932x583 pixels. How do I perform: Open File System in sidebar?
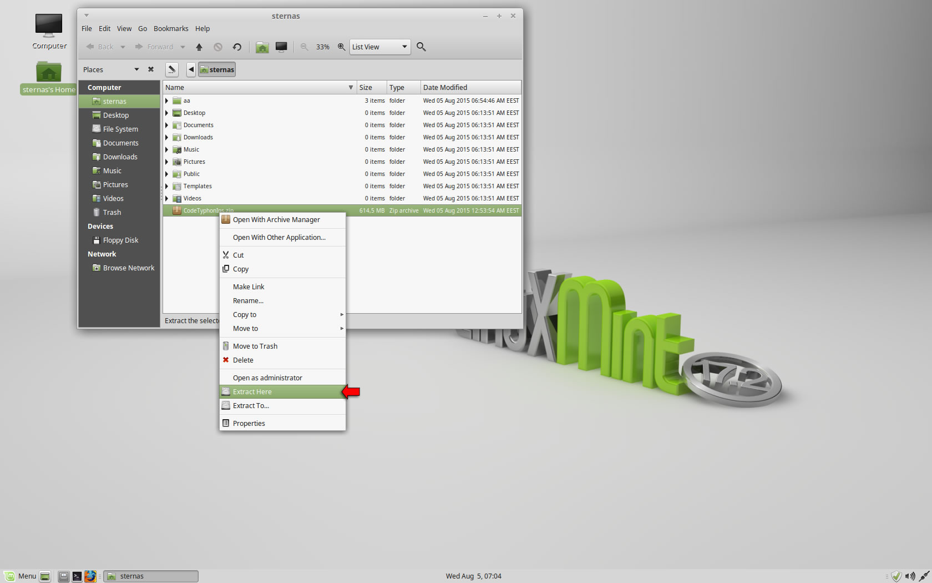(x=119, y=129)
